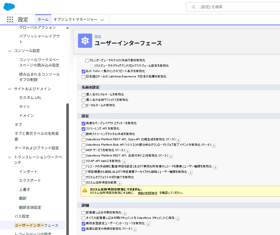The height and width of the screenshot is (235, 280).
Task: Collapse the コンソール設定 tree section
Action: (x=10, y=51)
